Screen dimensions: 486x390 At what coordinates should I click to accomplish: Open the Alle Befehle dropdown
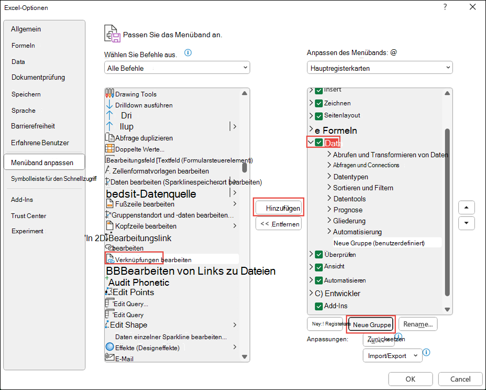[177, 68]
